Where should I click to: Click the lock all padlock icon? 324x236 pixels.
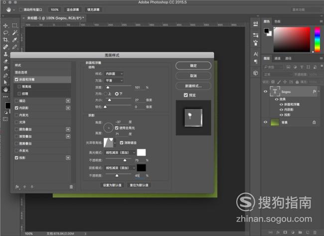point(297,82)
